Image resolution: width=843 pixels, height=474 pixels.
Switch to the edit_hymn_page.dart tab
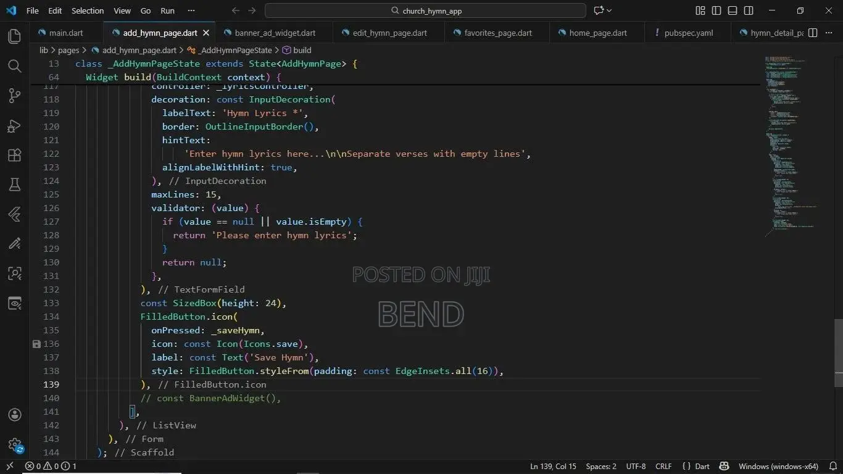[x=389, y=33]
